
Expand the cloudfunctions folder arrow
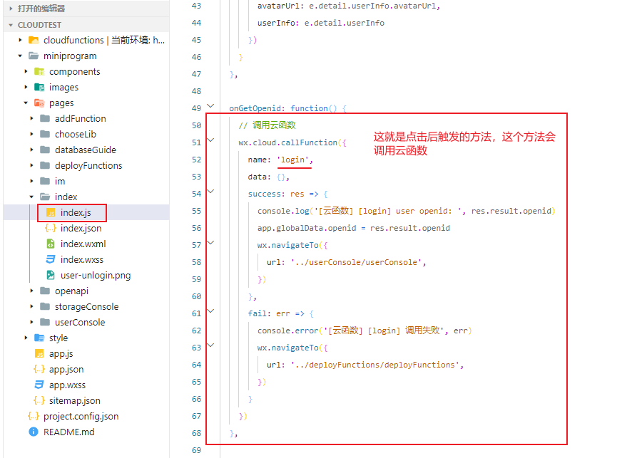pos(20,40)
